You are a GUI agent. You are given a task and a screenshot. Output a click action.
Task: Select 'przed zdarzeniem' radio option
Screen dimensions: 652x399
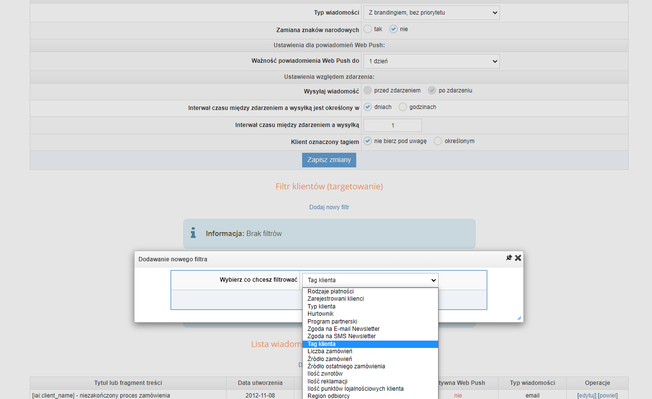pyautogui.click(x=368, y=91)
